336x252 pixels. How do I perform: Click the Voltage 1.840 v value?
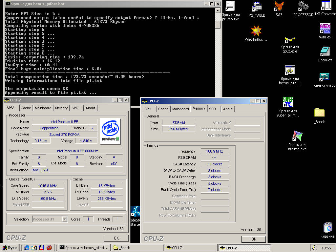(86, 141)
